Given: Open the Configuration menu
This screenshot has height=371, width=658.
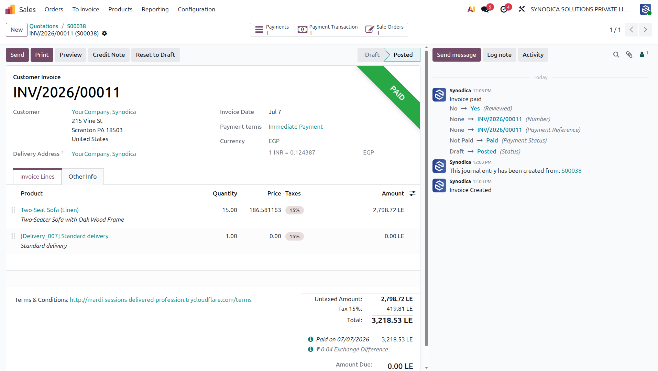Looking at the screenshot, I should [196, 9].
